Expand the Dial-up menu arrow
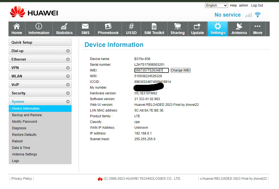 point(68,51)
